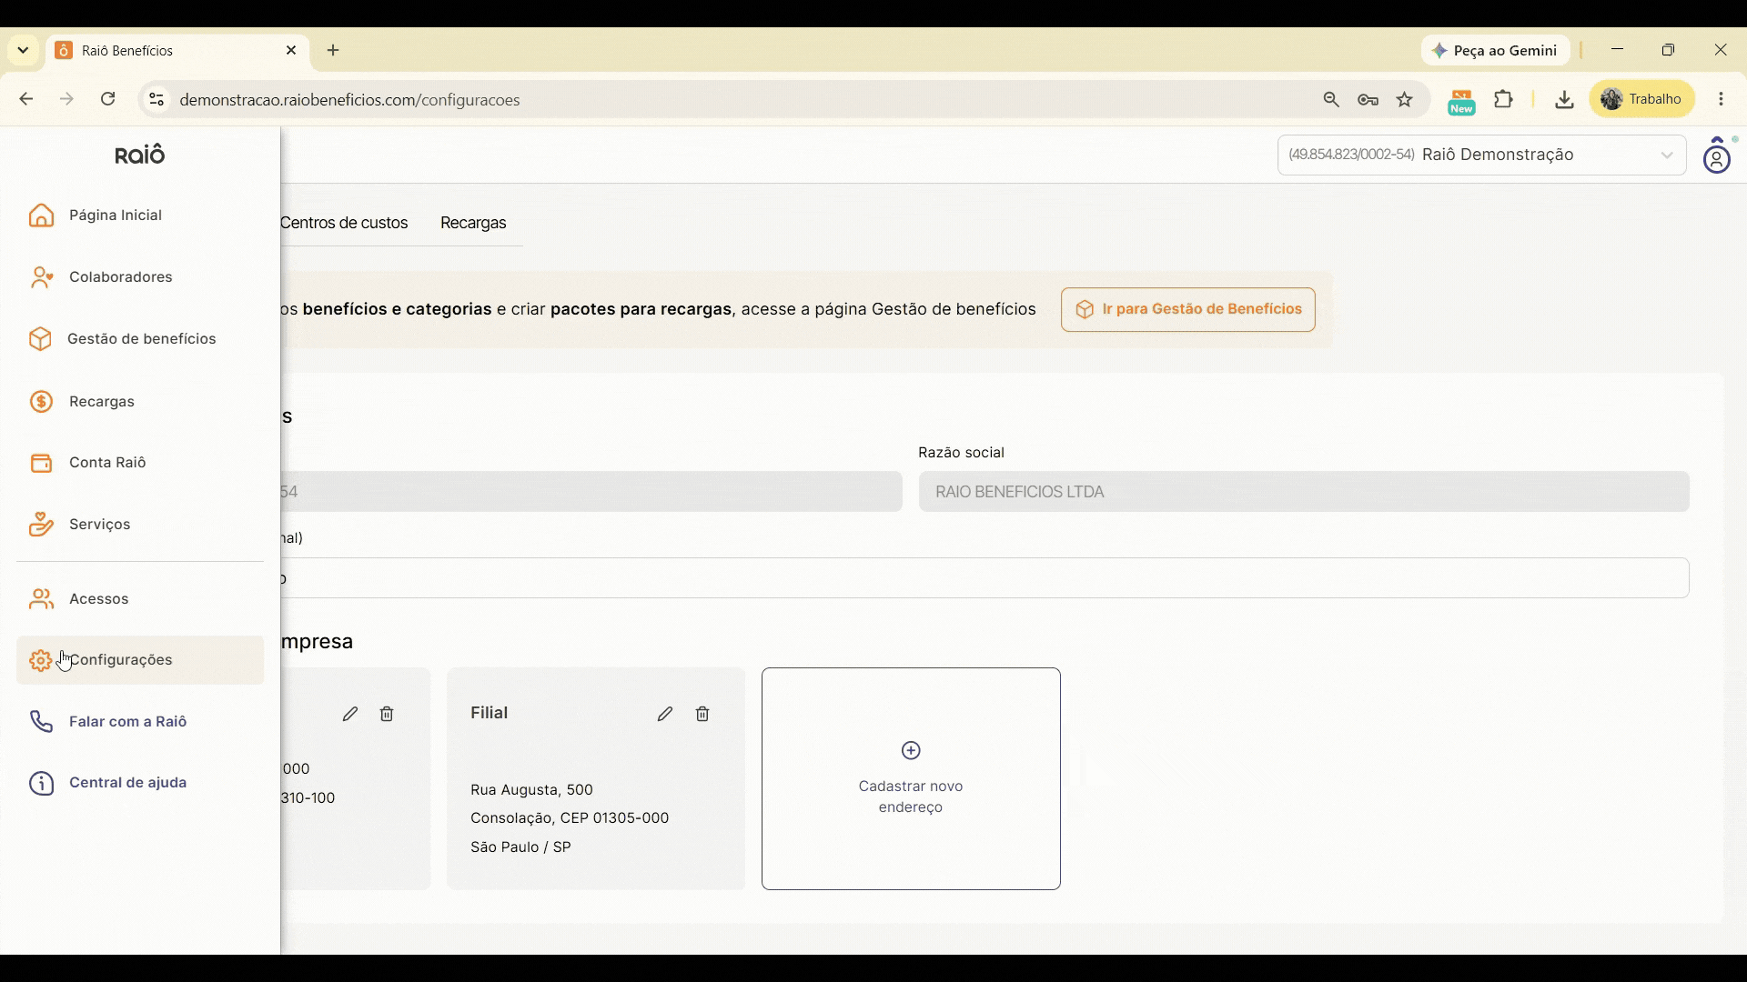Click pencil icon on the first address card
1747x982 pixels.
(350, 715)
